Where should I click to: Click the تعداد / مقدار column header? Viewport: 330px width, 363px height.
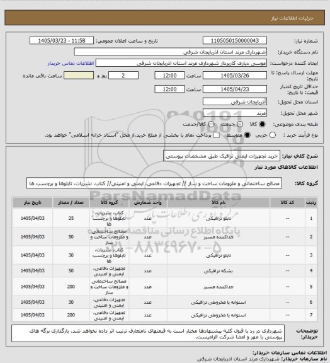coord(71,202)
